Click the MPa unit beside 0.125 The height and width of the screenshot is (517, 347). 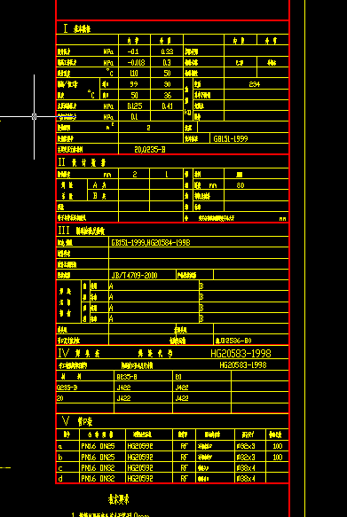(108, 106)
